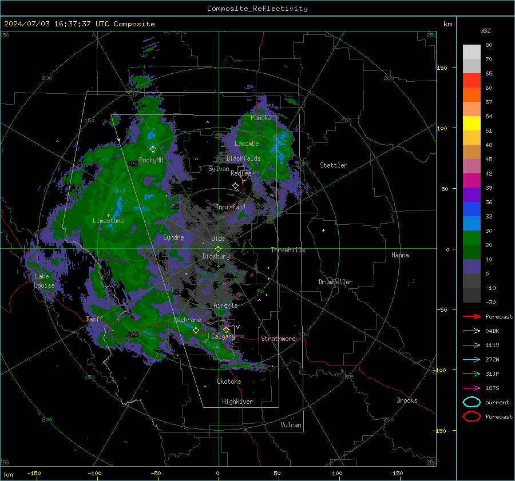Click yellow diamond marker above Calgary label
Viewport: 515px width, 481px height.
click(226, 329)
